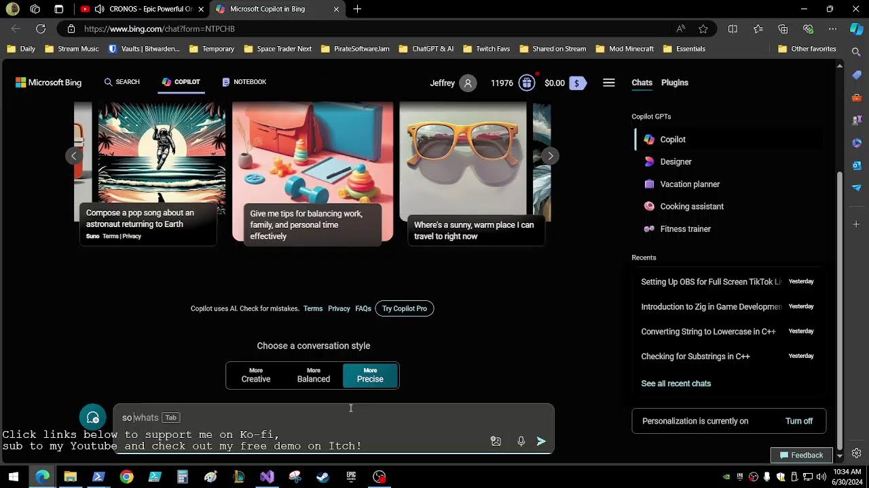Open the Edge Copilot sidebar icon
Viewport: 869px width, 488px height.
tap(857, 28)
